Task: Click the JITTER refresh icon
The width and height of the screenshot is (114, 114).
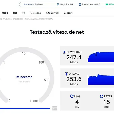Action: click(x=102, y=96)
